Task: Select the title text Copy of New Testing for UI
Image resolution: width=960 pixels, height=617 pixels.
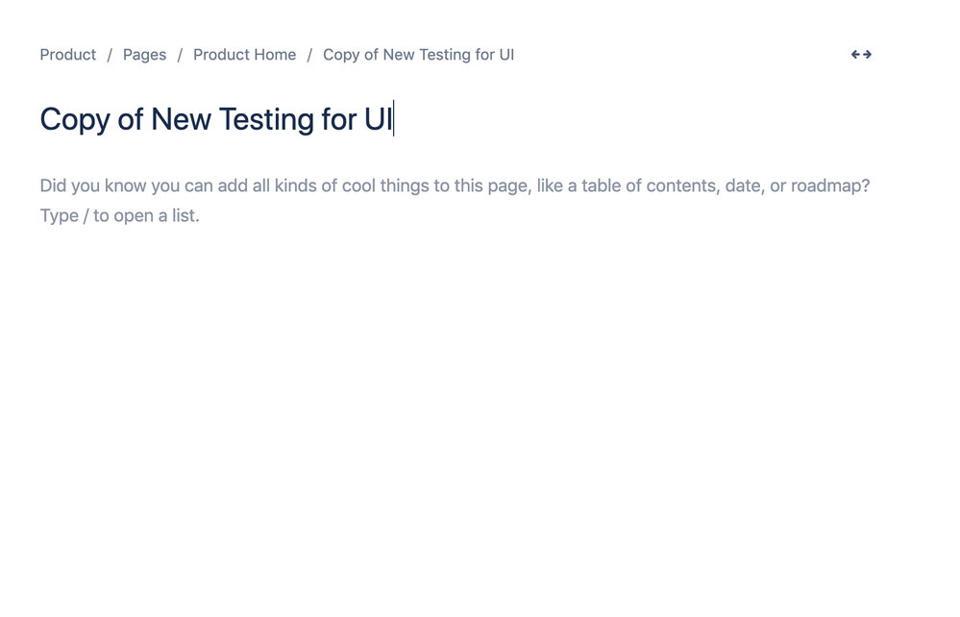Action: (x=216, y=119)
